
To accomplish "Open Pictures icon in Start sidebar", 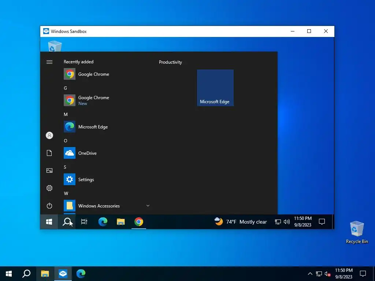I will pyautogui.click(x=49, y=171).
